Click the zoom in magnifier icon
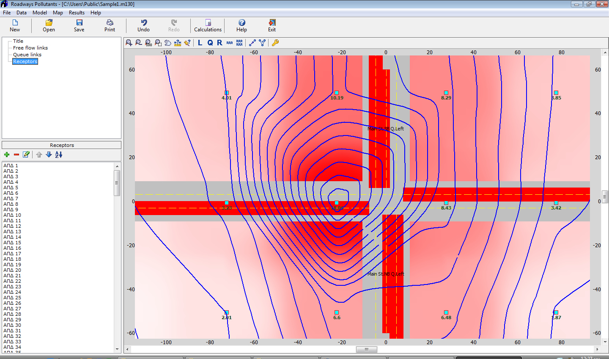Viewport: 609px width, 359px height. click(x=129, y=43)
